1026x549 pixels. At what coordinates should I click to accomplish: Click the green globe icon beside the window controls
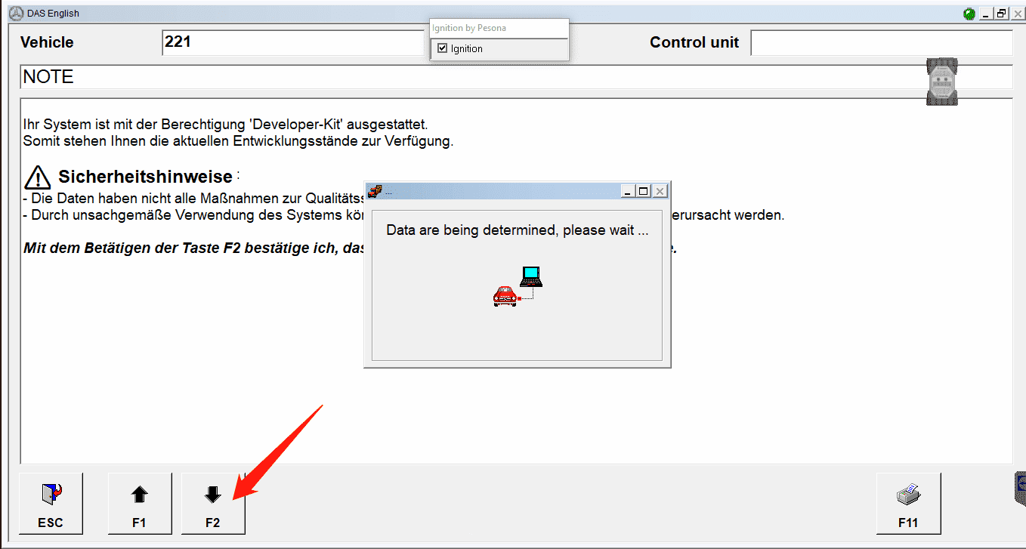(969, 14)
